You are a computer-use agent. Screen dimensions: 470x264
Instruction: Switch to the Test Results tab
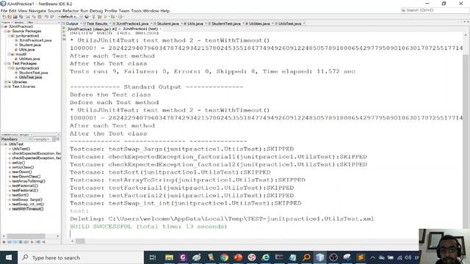(x=96, y=23)
